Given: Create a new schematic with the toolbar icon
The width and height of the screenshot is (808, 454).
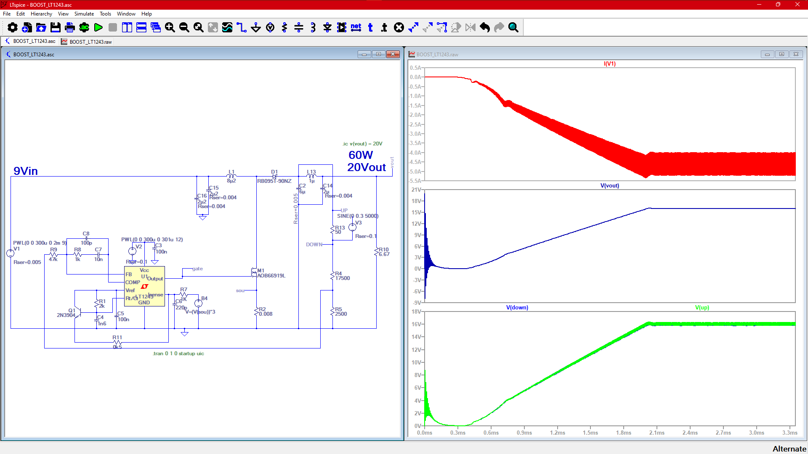Looking at the screenshot, I should point(27,28).
